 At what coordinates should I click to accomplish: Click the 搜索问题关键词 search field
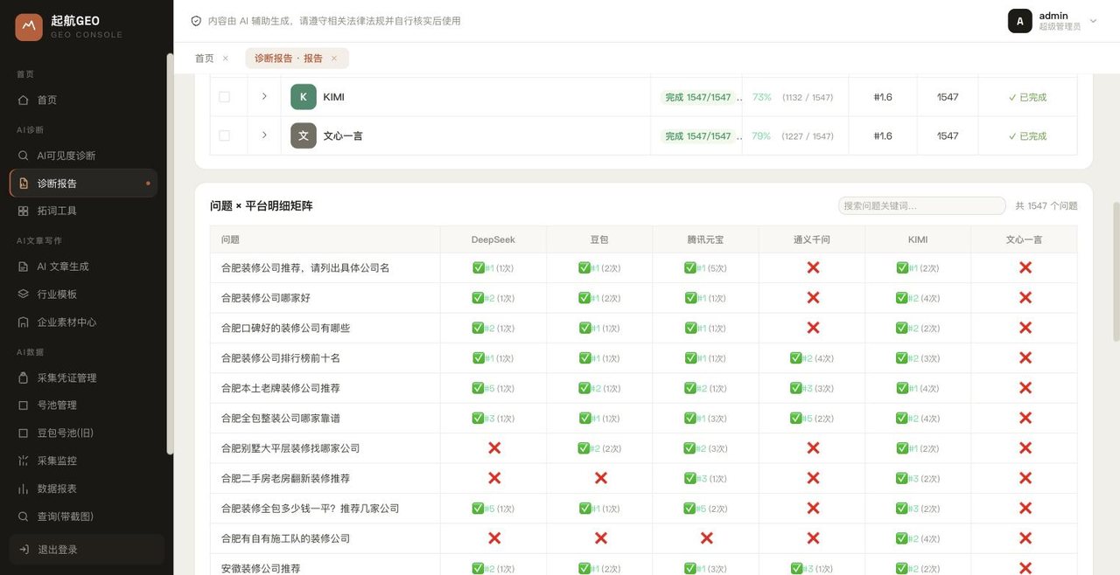(922, 205)
